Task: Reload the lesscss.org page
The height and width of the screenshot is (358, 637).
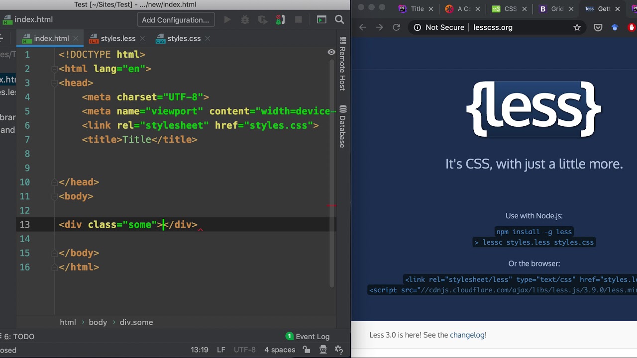Action: point(396,27)
